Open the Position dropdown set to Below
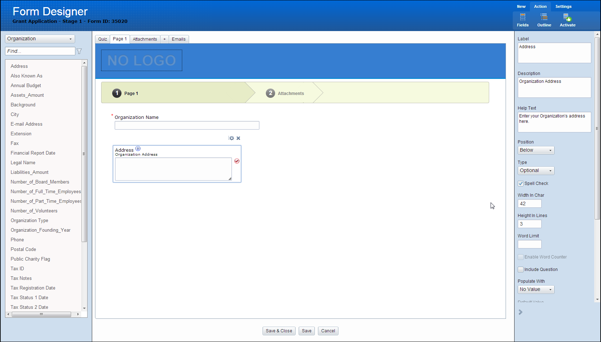Image resolution: width=601 pixels, height=342 pixels. point(536,150)
